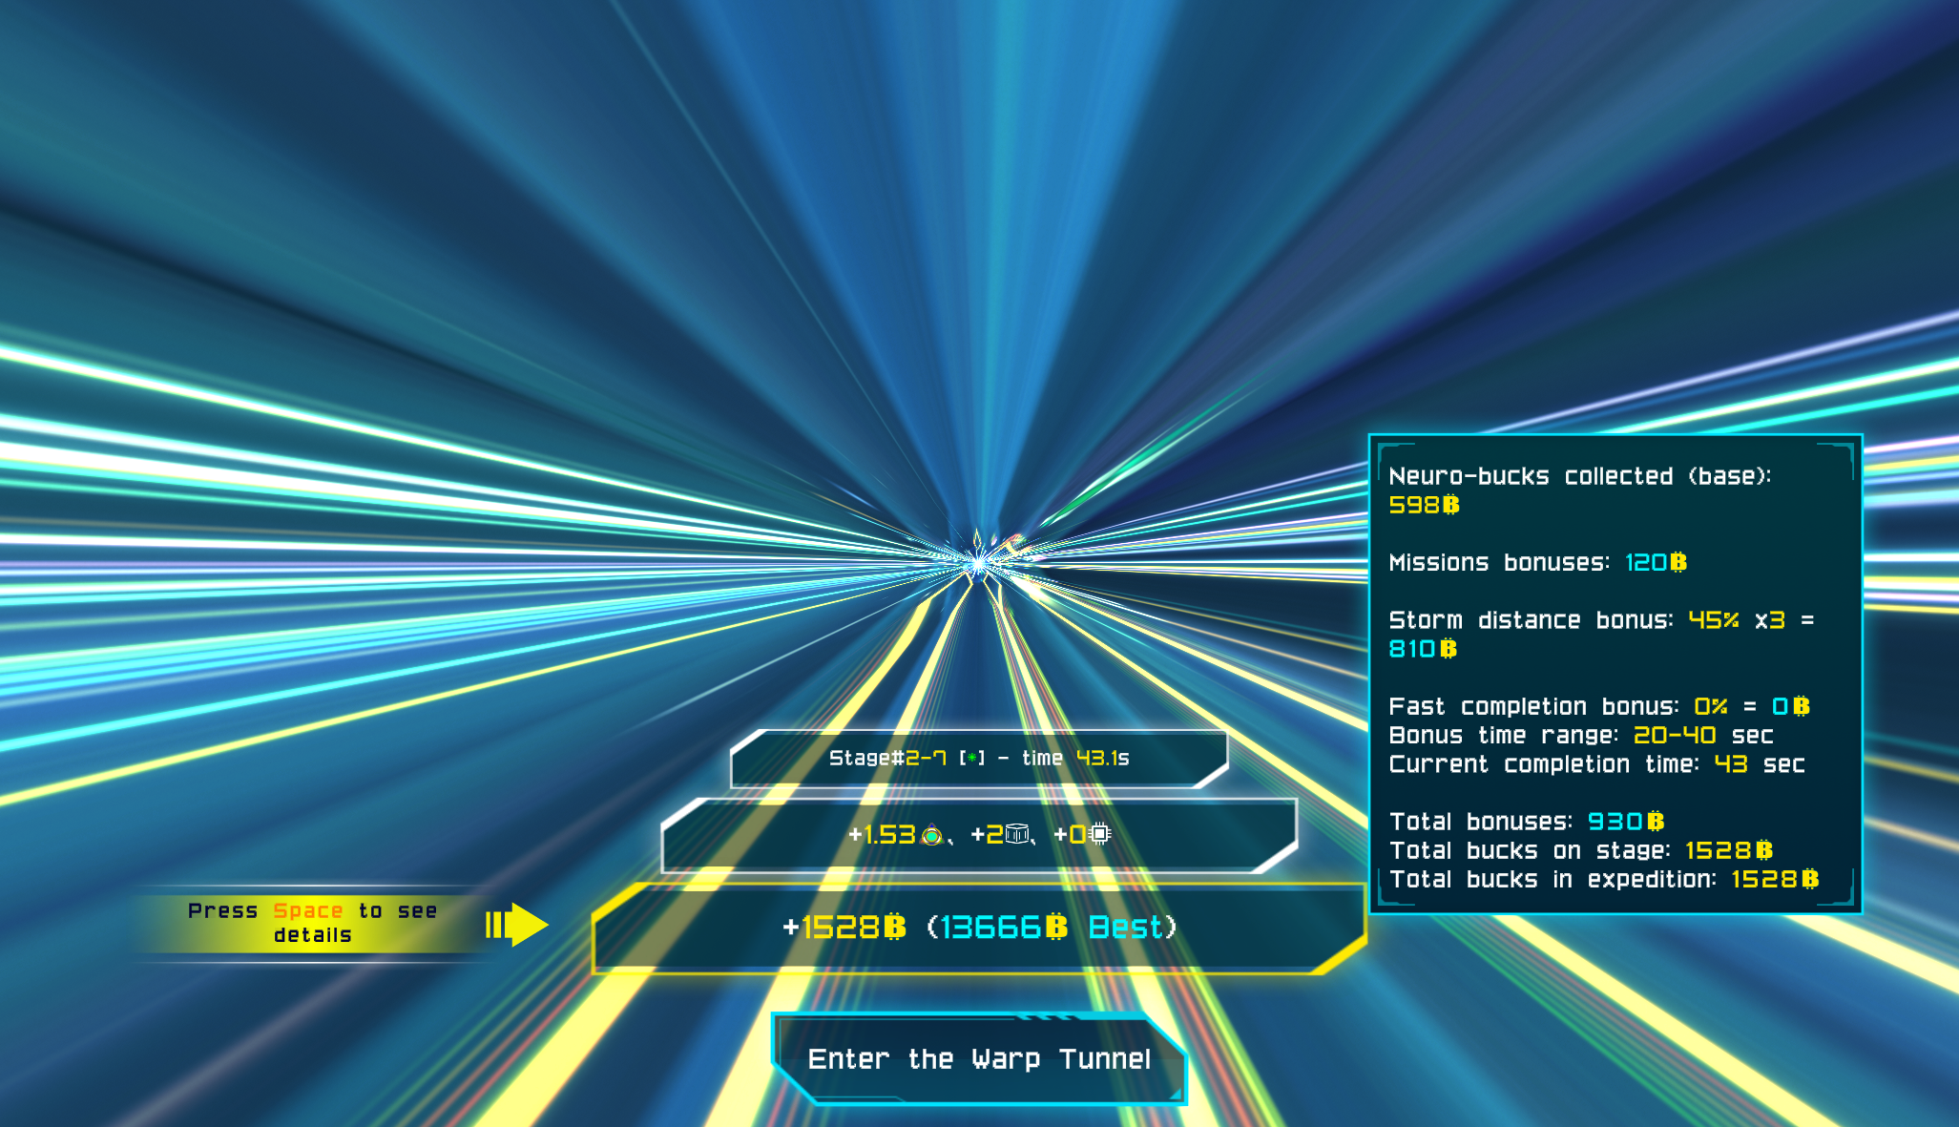The image size is (1959, 1127).
Task: Click the yellow arrow beside the Space hint
Action: [517, 925]
